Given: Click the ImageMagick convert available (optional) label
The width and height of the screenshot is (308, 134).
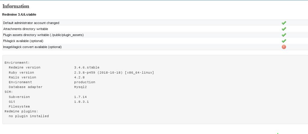Looking at the screenshot, I should coord(33,47).
